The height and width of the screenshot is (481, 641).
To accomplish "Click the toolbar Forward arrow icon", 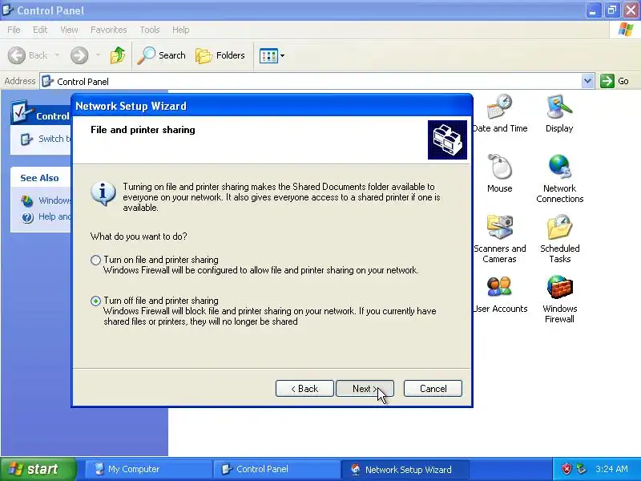I will point(79,55).
